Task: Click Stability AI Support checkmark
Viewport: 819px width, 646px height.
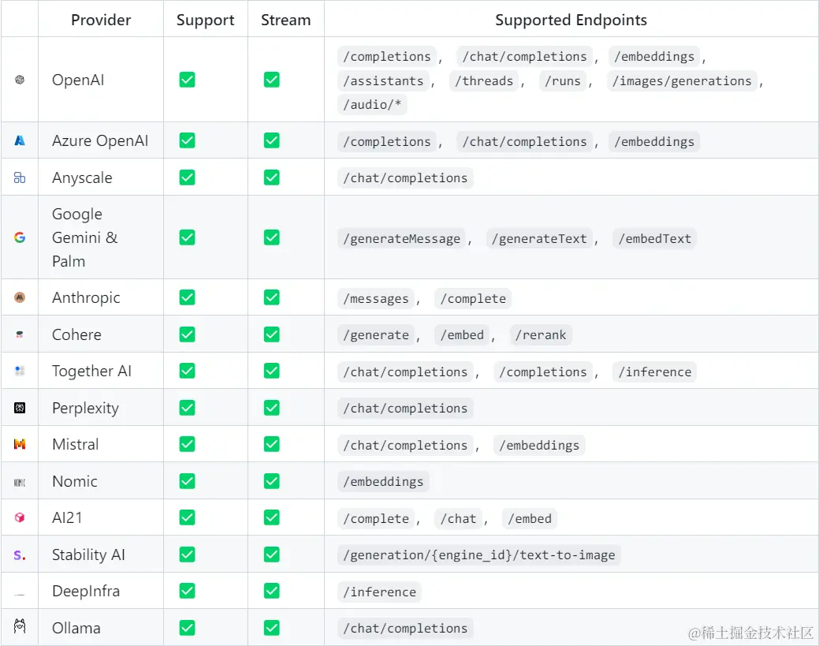Action: click(187, 555)
